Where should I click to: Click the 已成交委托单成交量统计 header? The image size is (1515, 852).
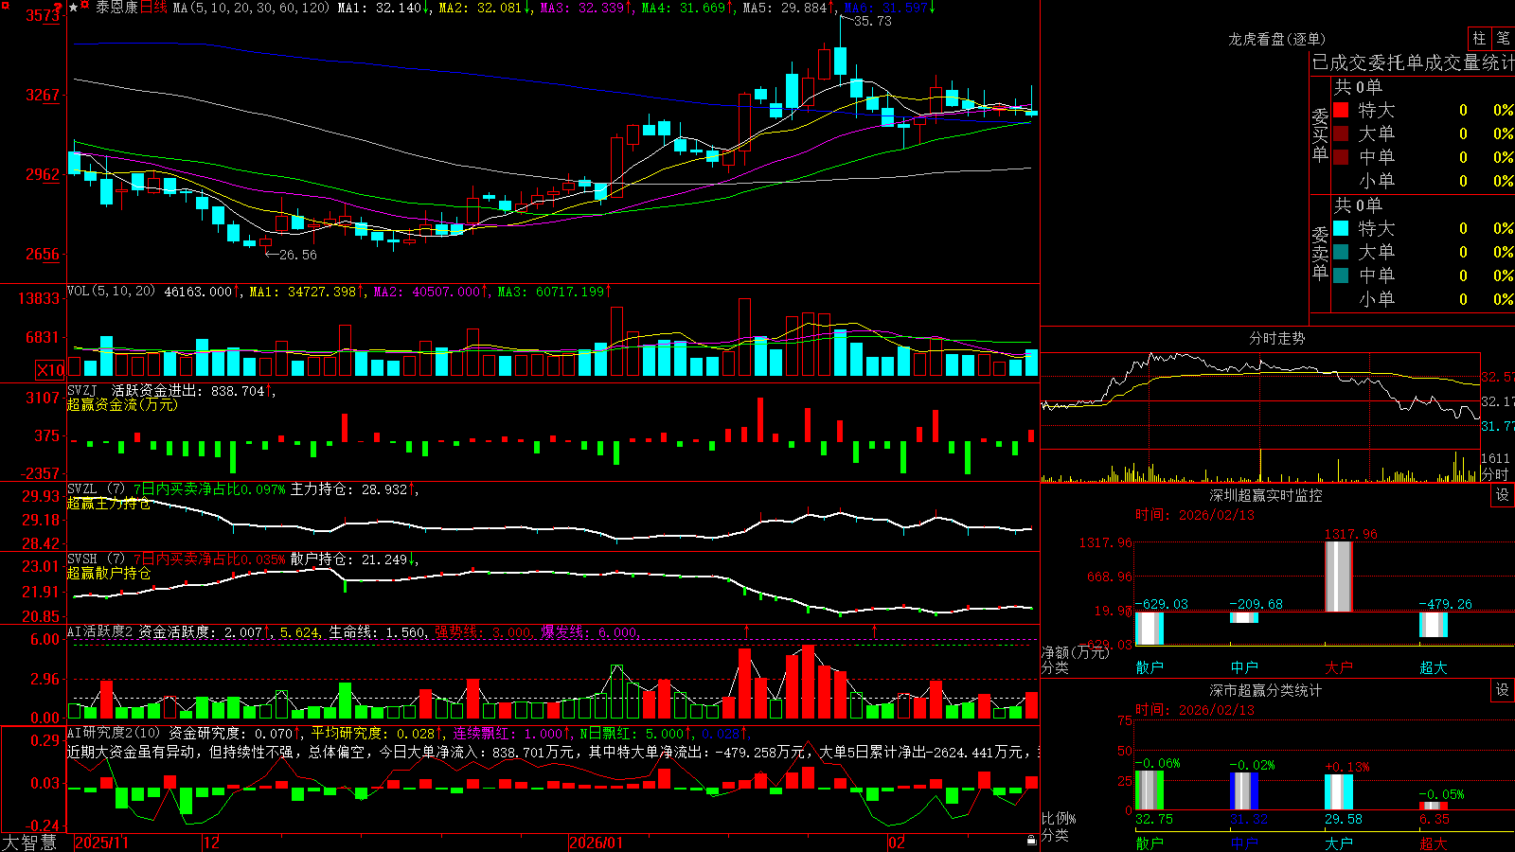(x=1413, y=62)
